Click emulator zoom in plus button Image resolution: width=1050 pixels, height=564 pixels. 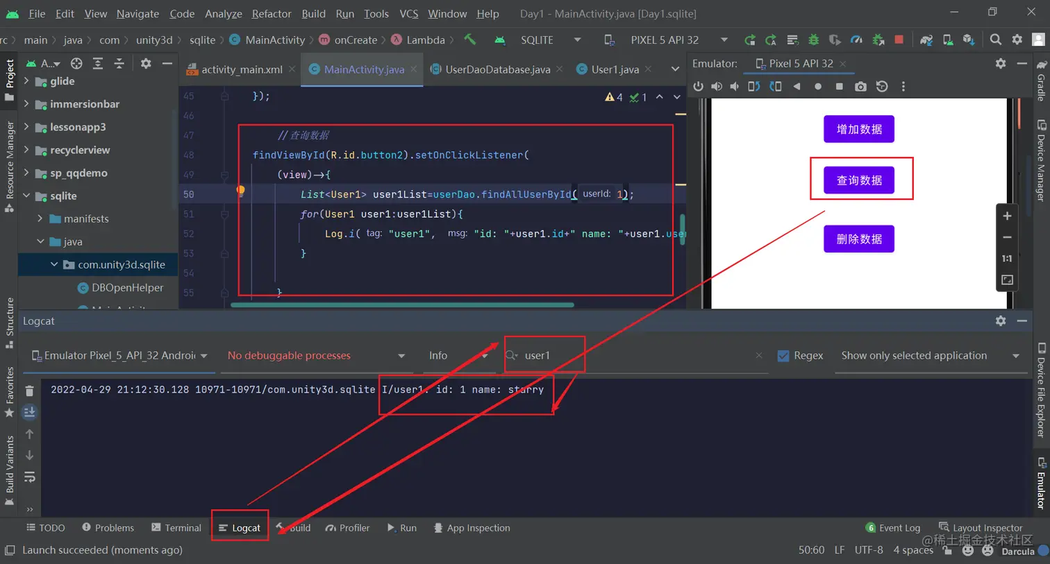pyautogui.click(x=1007, y=216)
